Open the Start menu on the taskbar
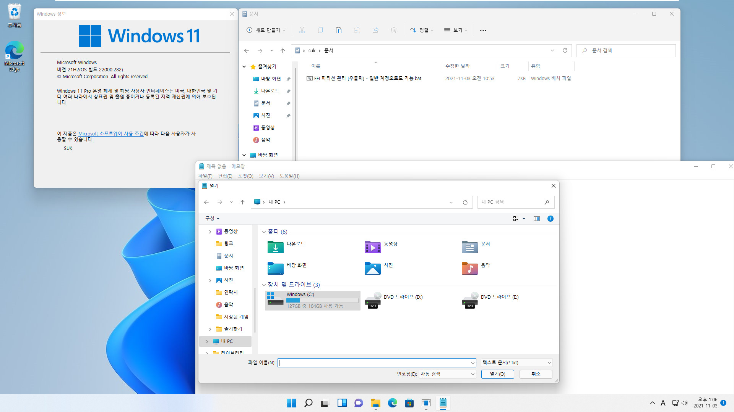Viewport: 734px width, 412px height. coord(291,403)
